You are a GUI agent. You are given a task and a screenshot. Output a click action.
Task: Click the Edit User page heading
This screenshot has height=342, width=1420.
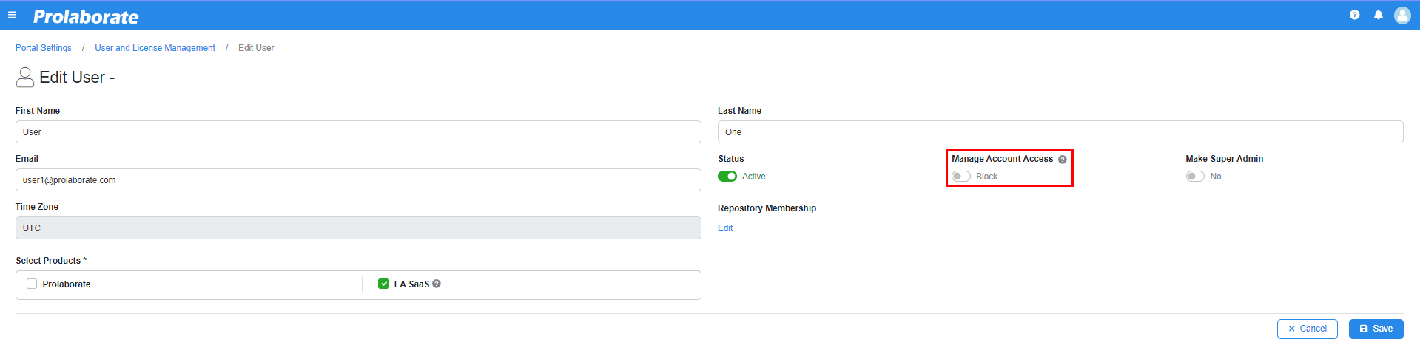(x=77, y=78)
